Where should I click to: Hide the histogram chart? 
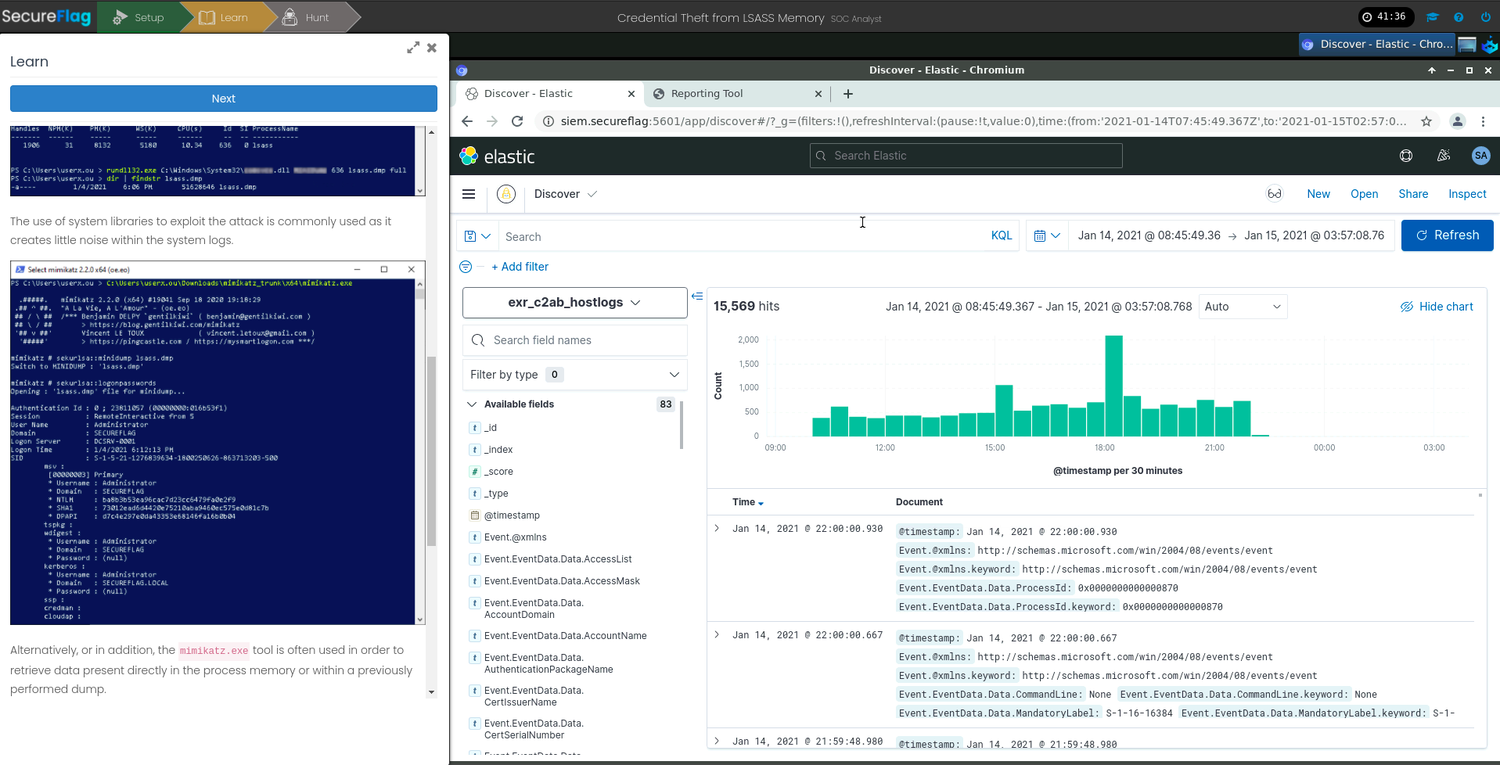1437,307
